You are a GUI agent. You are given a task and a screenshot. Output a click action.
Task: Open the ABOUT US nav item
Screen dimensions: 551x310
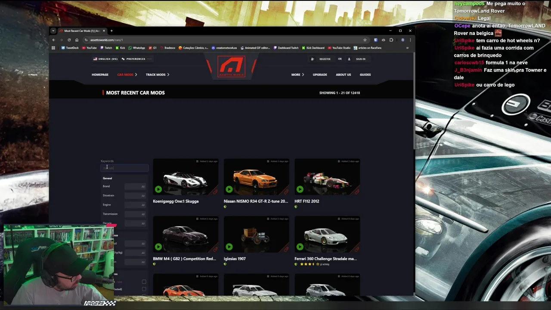[344, 74]
